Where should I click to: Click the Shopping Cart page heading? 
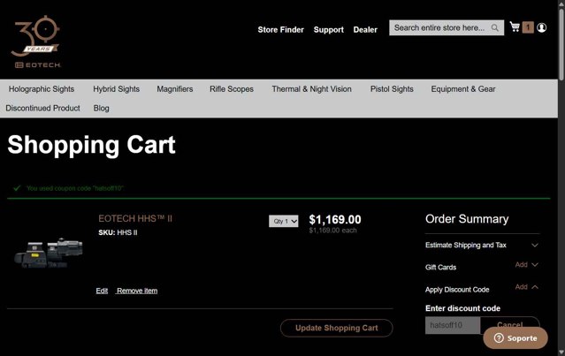pyautogui.click(x=92, y=145)
